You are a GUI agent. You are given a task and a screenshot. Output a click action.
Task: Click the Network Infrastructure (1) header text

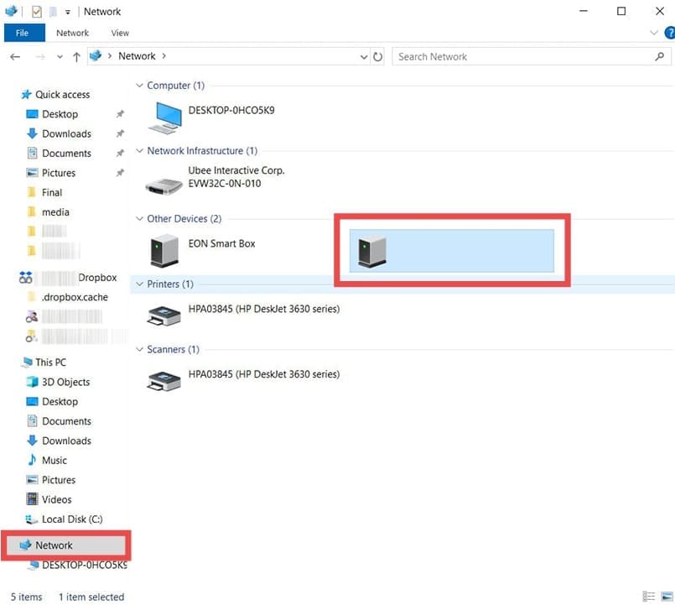[202, 151]
